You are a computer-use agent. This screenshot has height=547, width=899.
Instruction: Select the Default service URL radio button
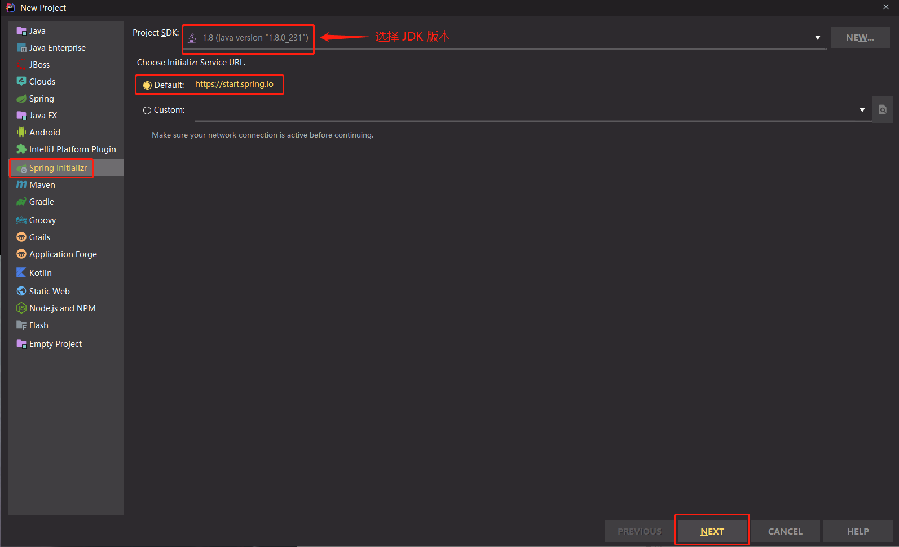pos(147,85)
